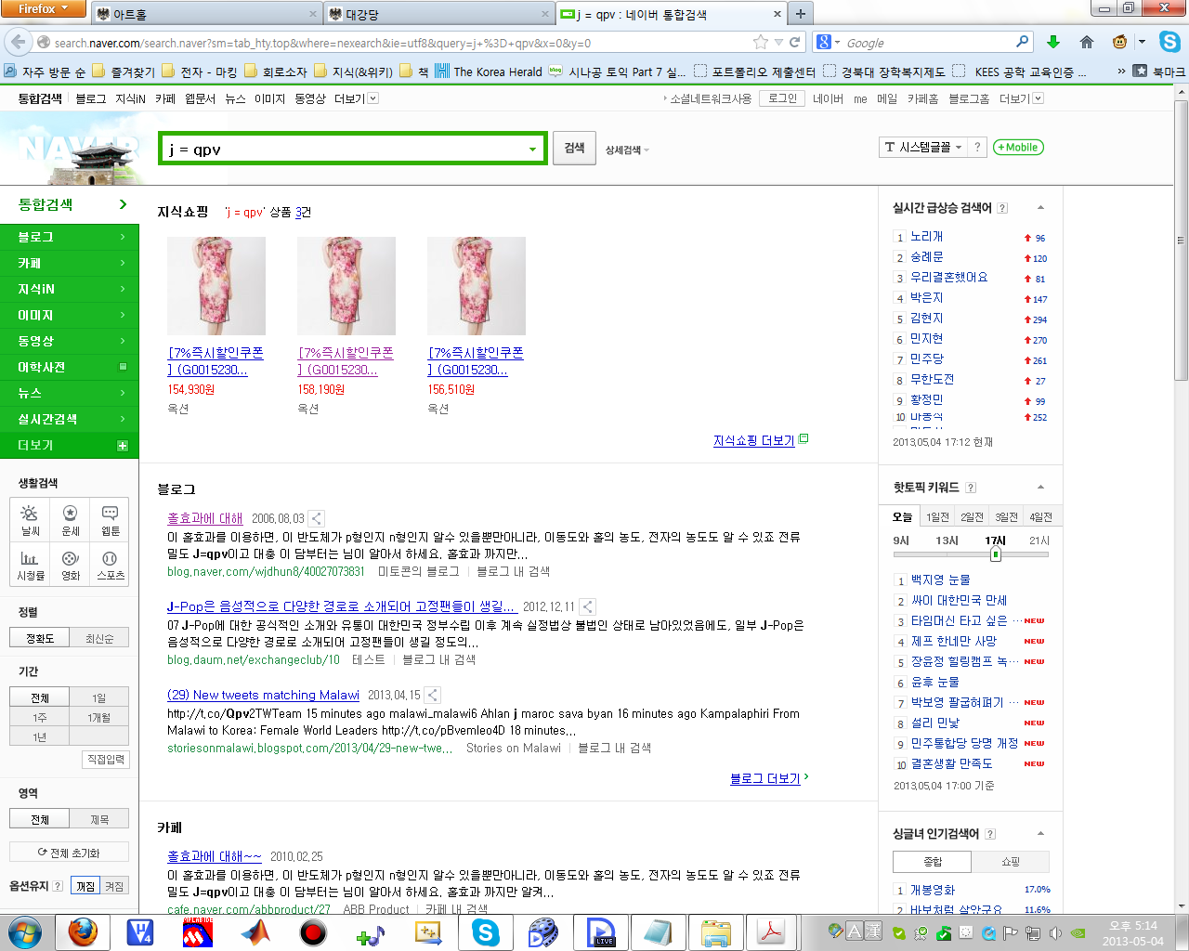Bookmark this page with the star icon
The height and width of the screenshot is (951, 1189).
[x=760, y=42]
